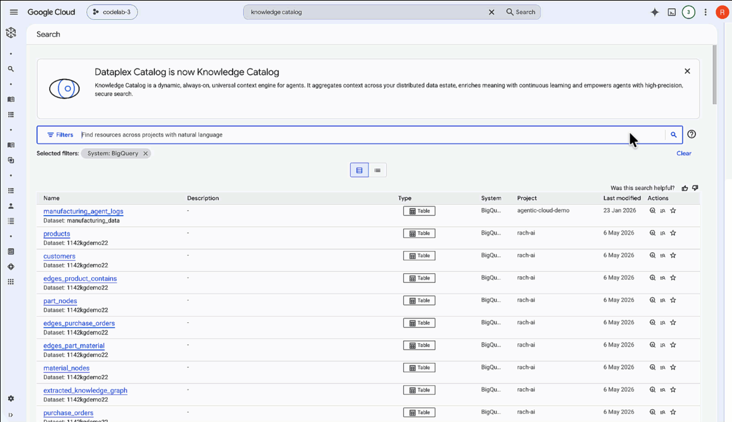Open notifications badge showing 3
Image resolution: width=732 pixels, height=422 pixels.
(x=689, y=12)
